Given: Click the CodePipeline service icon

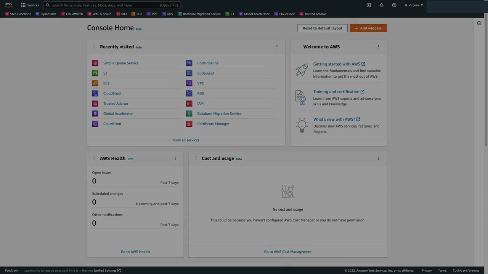Looking at the screenshot, I should (x=189, y=63).
